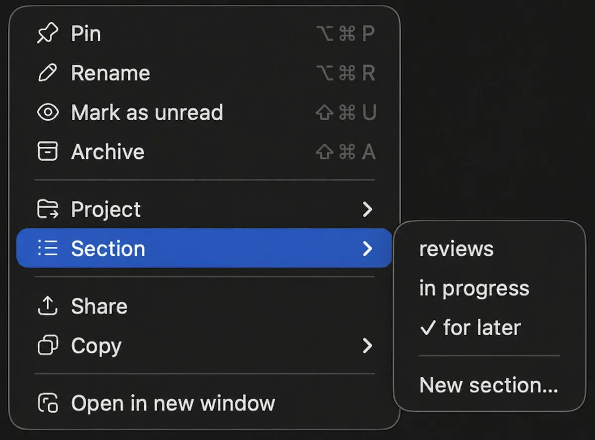This screenshot has width=595, height=440.
Task: Click the Section row chevron arrow
Action: (367, 248)
